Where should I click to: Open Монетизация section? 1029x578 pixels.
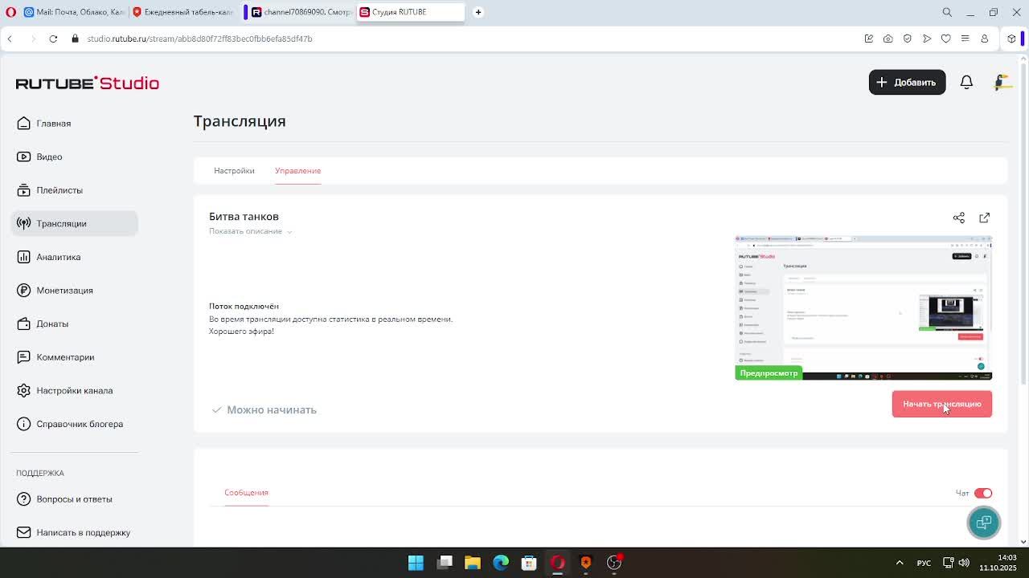click(64, 291)
